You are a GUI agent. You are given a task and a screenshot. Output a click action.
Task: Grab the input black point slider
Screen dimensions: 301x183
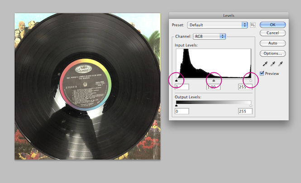(177, 81)
